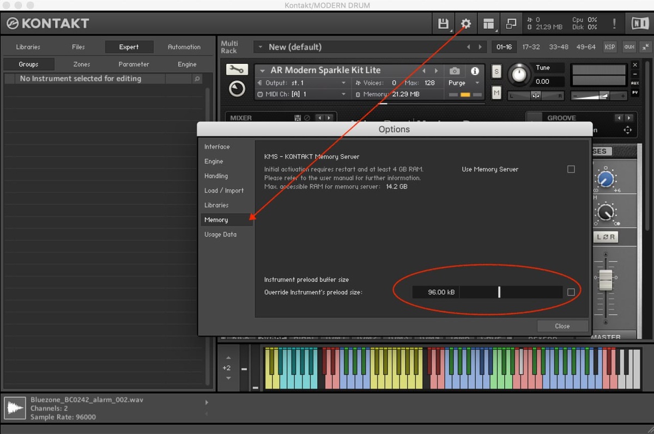
Task: Click the instrument volume slider
Action: [598, 96]
